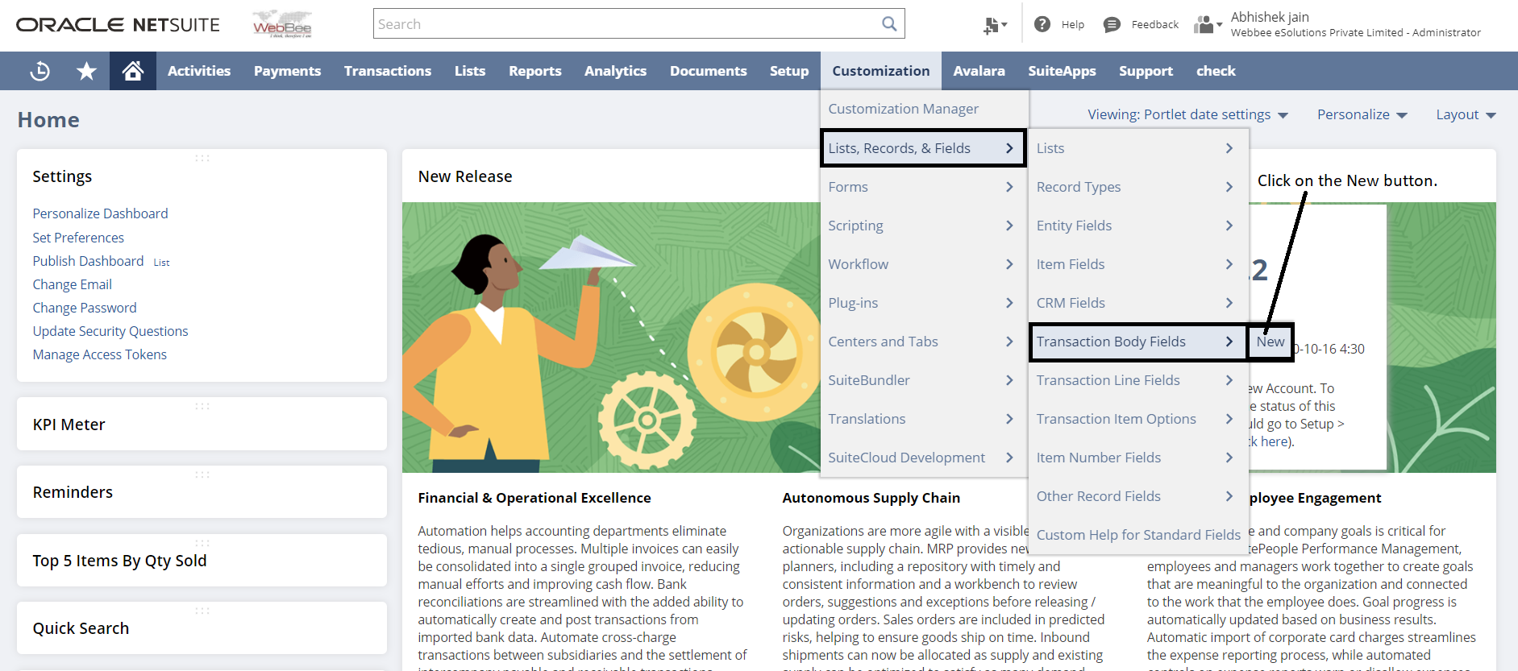1518x671 pixels.
Task: Expand the SuiteBundler submenu
Action: click(924, 380)
